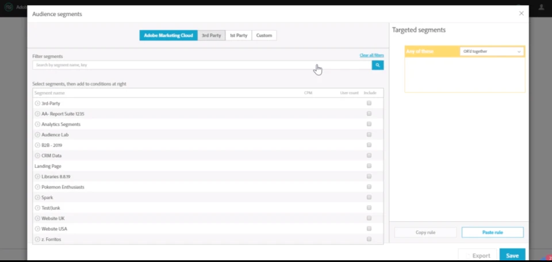Check Include box for Website UK
Viewport: 552px width, 262px height.
coord(369,218)
